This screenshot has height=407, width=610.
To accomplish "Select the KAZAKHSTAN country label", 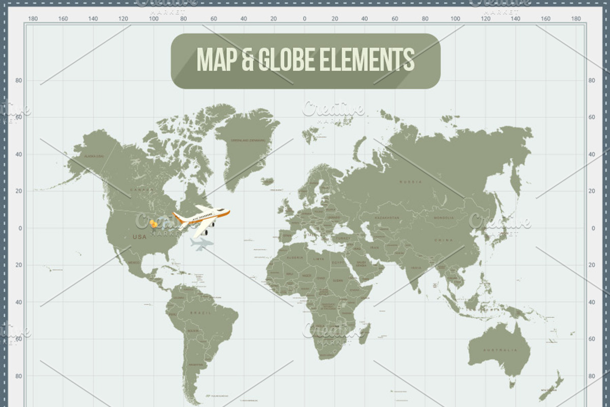I will click(387, 218).
